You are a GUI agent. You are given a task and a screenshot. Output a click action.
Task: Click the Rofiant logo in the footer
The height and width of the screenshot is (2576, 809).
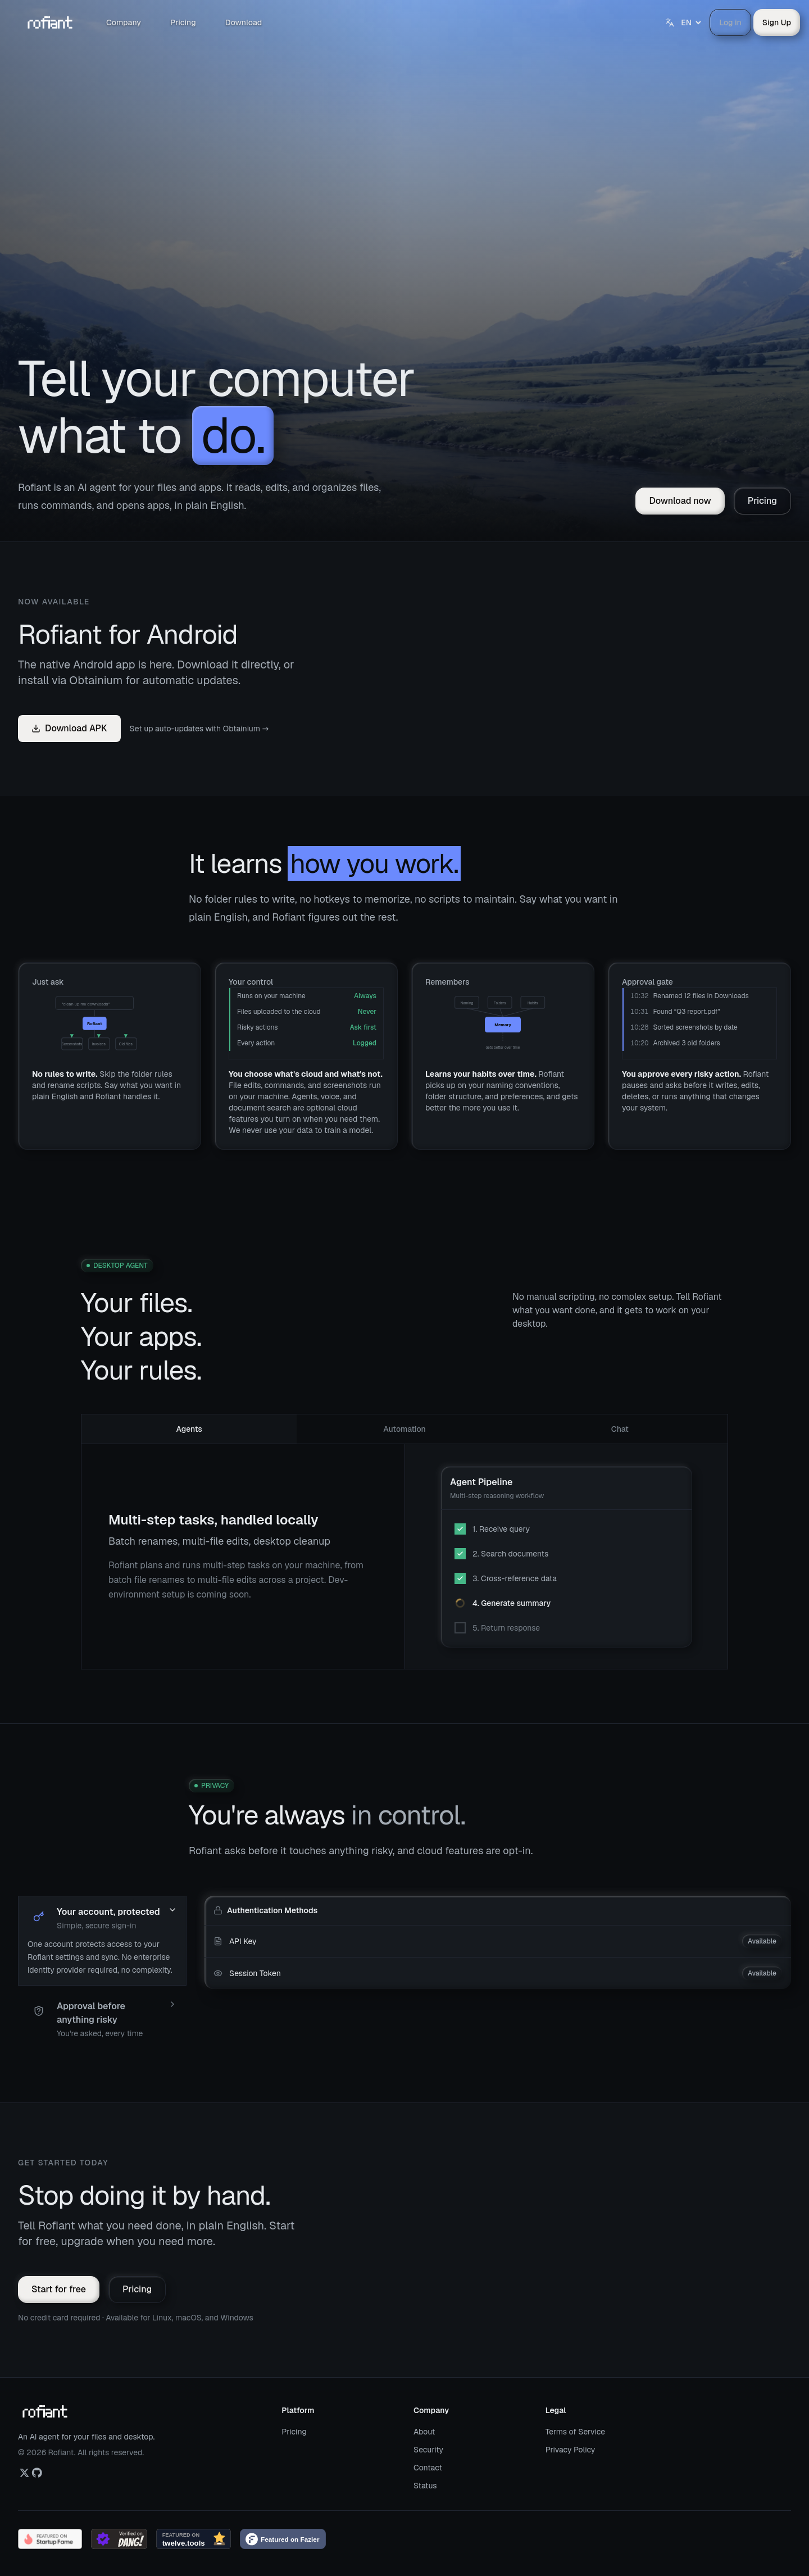[x=45, y=2412]
